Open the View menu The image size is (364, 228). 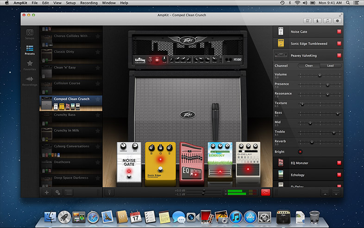57,3
